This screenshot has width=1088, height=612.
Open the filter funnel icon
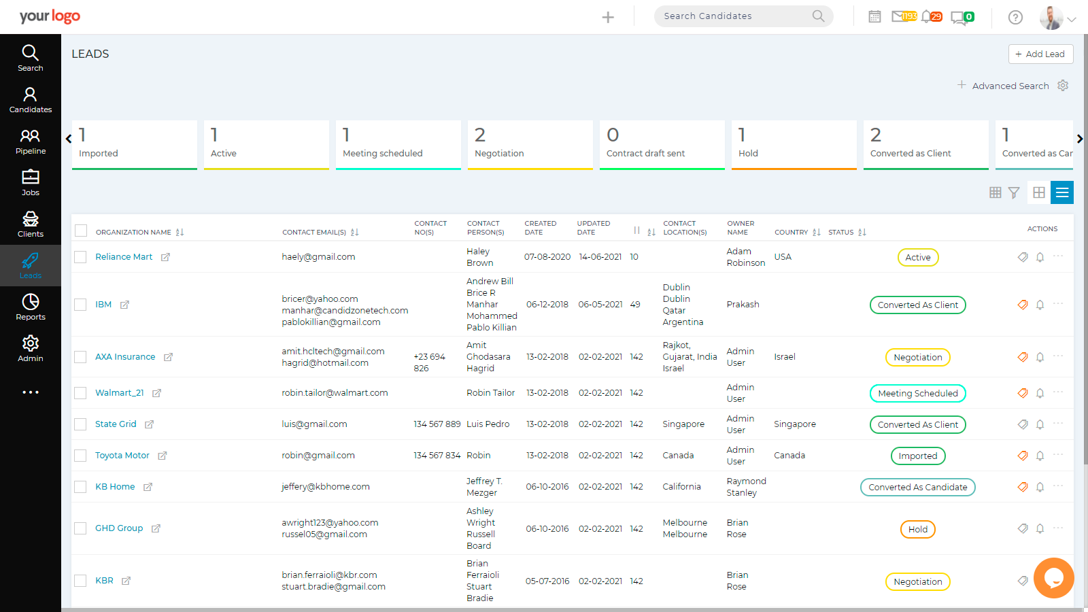pyautogui.click(x=1014, y=192)
